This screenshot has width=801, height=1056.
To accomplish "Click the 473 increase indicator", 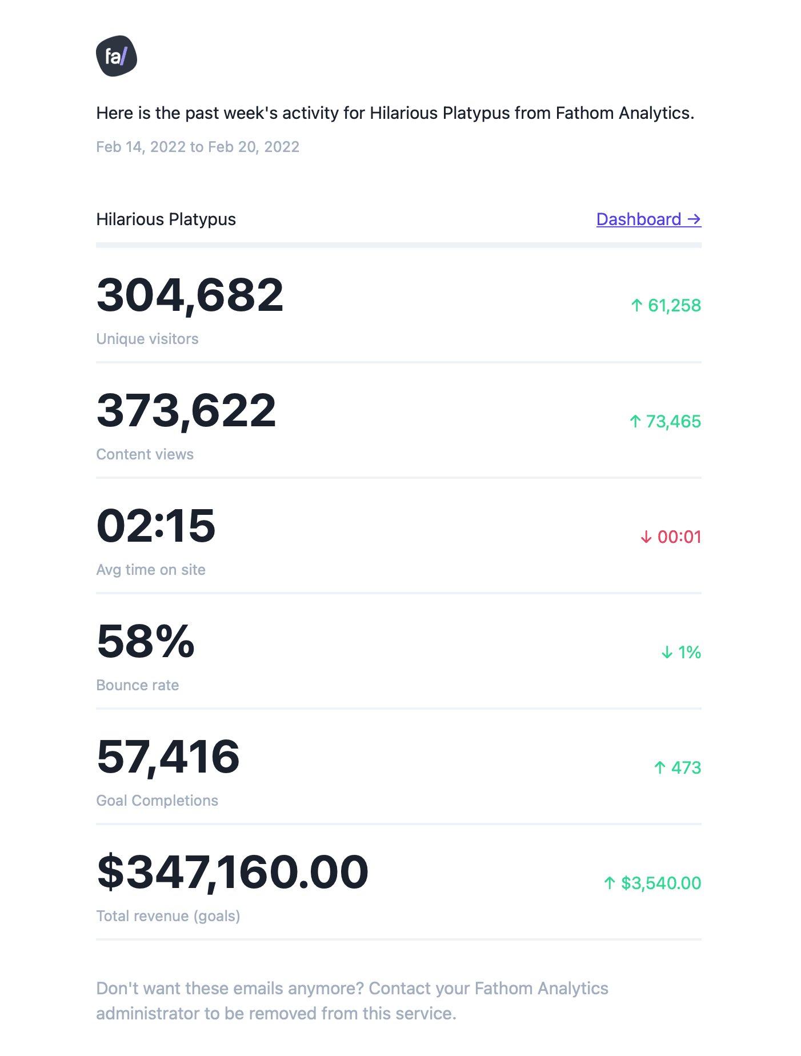I will [677, 768].
